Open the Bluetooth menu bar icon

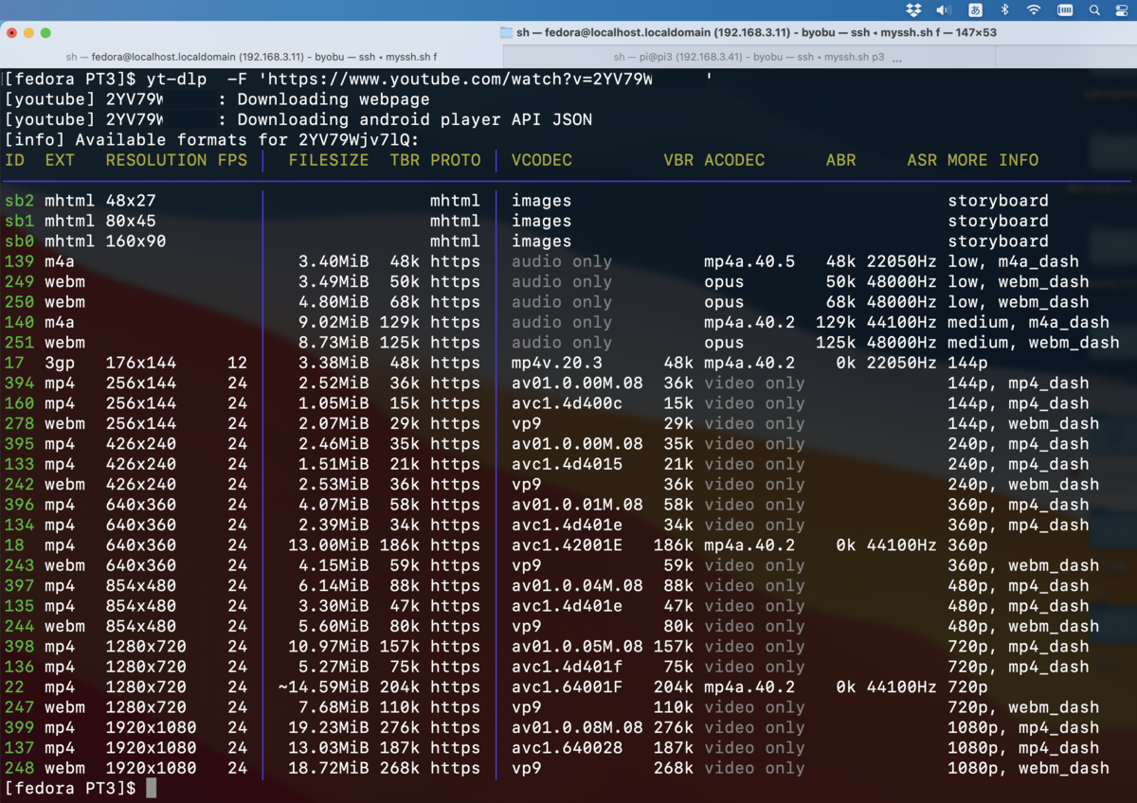(1004, 9)
